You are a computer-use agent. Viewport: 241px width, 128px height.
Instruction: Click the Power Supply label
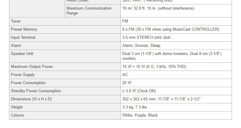[x=23, y=75]
